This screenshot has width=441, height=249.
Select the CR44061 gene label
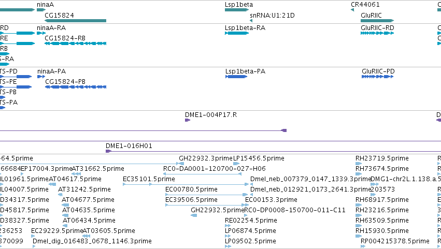coord(365,5)
